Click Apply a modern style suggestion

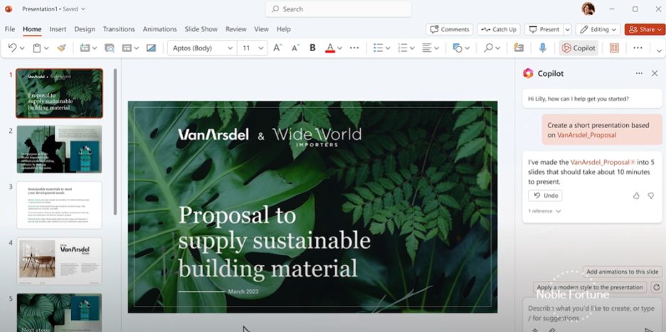coord(590,287)
